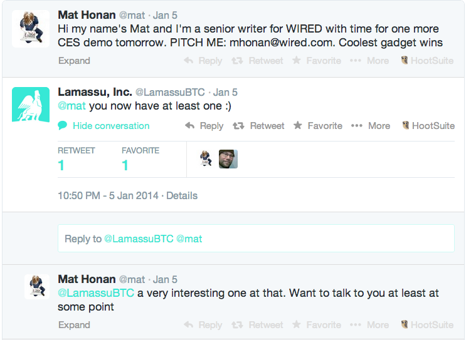Viewport: 466px width, 340px height.
Task: Favorite the Lamassu tweet with star icon
Action: (298, 125)
